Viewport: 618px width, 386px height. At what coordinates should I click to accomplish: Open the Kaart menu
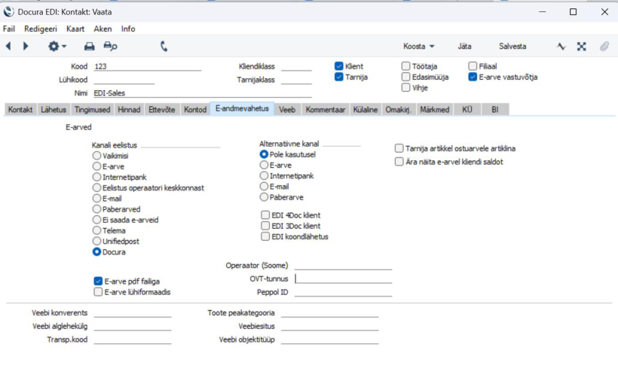pos(75,29)
